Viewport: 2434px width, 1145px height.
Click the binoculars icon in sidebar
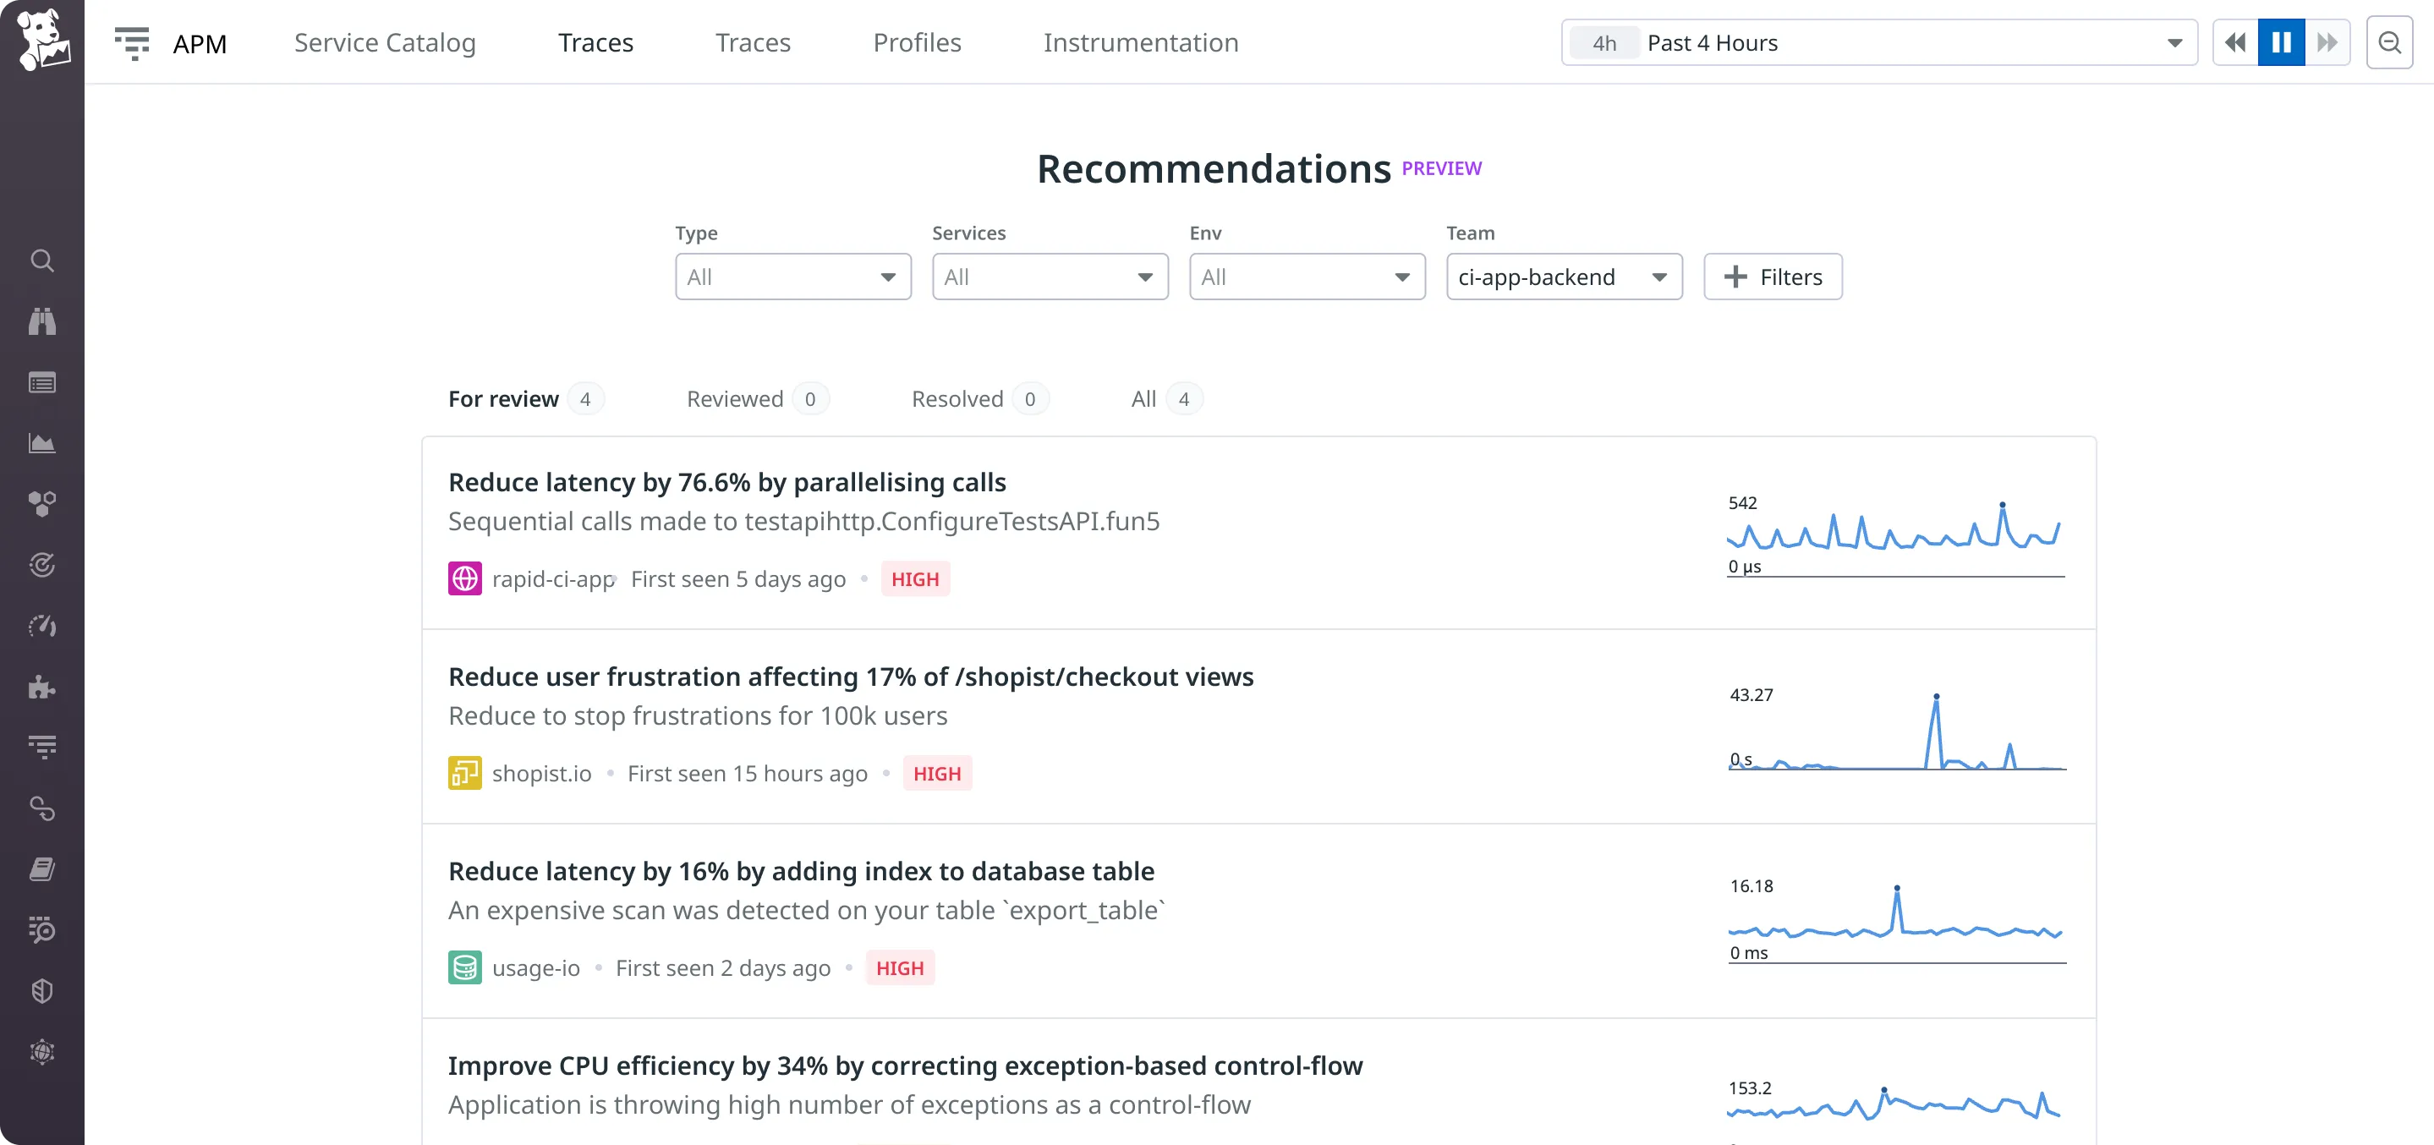(x=41, y=321)
